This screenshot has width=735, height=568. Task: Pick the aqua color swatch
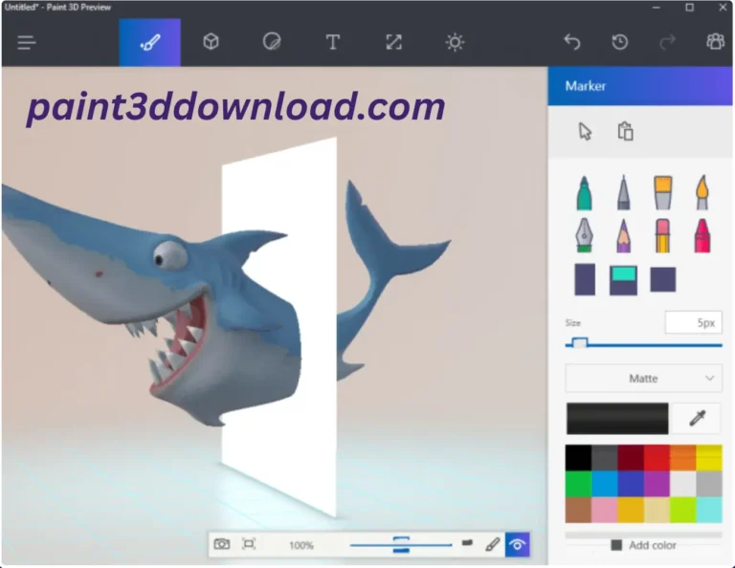tap(709, 510)
